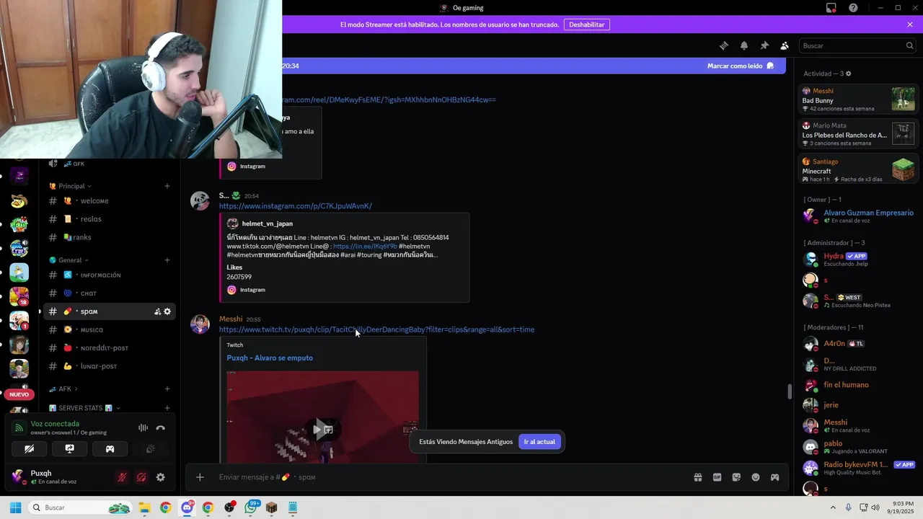Toggle headphone deafen in the user panel

click(141, 477)
